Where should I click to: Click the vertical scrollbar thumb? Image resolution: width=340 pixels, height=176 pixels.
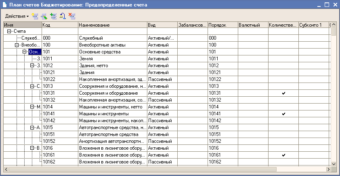point(334,31)
